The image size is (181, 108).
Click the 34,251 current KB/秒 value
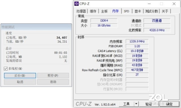[62, 42]
